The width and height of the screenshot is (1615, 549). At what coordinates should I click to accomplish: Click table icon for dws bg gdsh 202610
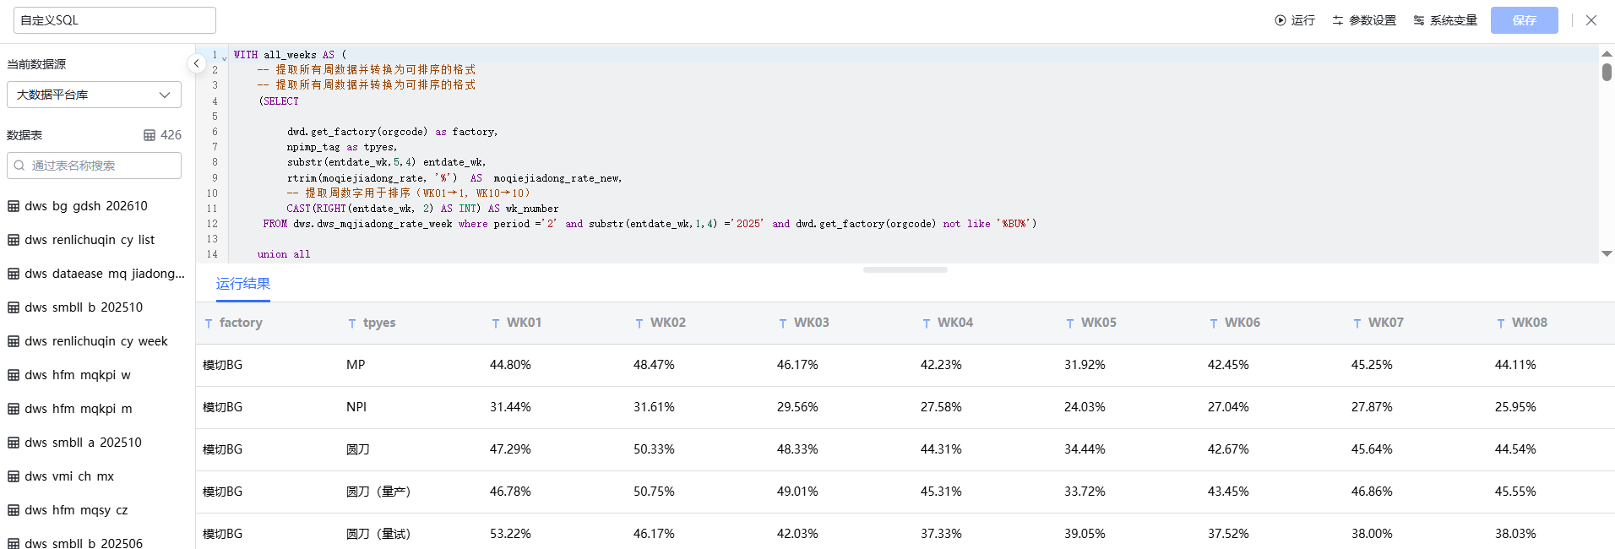(x=14, y=206)
